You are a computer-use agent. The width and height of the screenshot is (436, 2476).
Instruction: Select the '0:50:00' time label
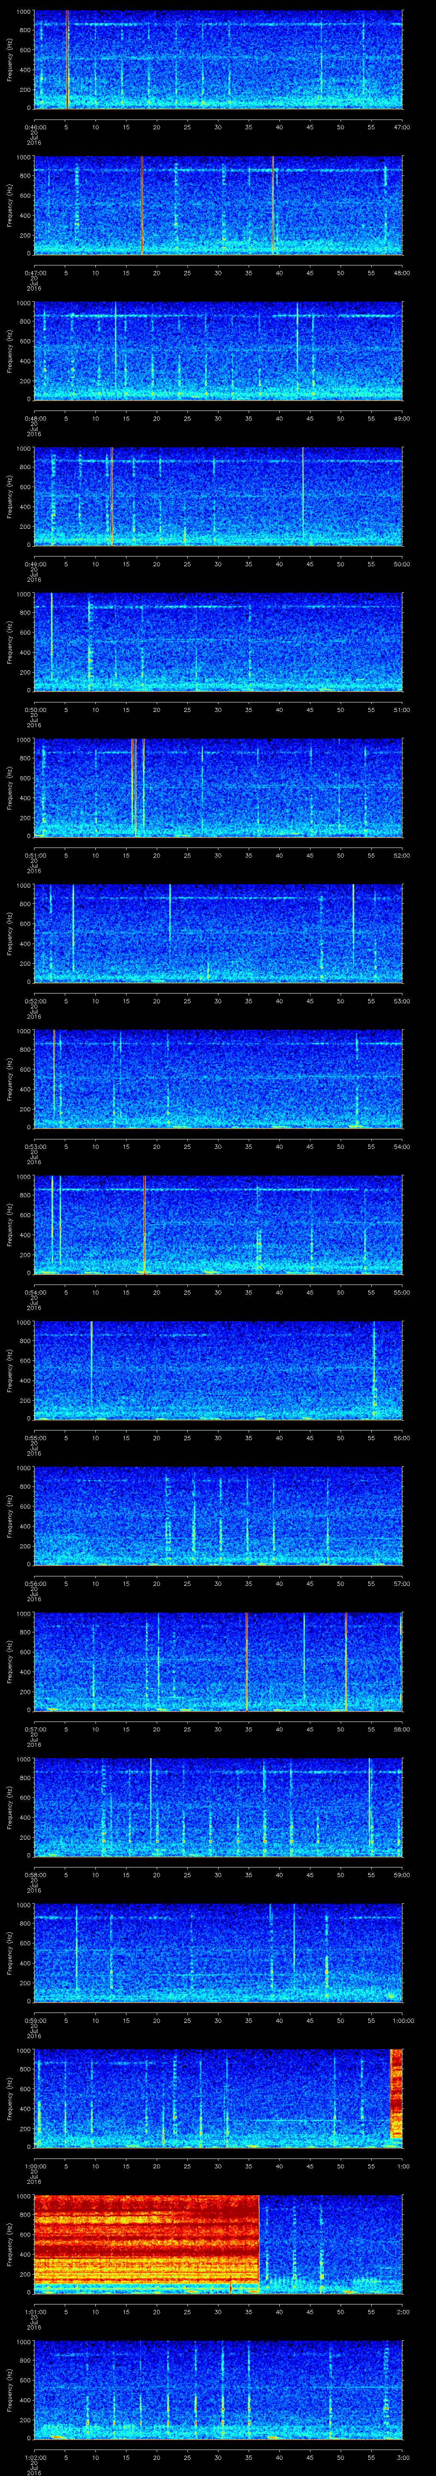click(x=34, y=709)
